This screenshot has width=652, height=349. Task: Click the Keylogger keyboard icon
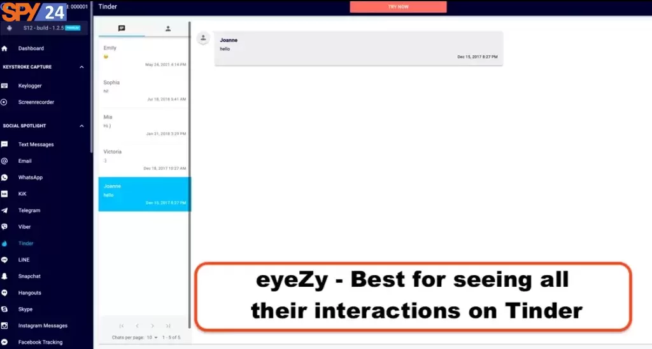[x=4, y=86]
